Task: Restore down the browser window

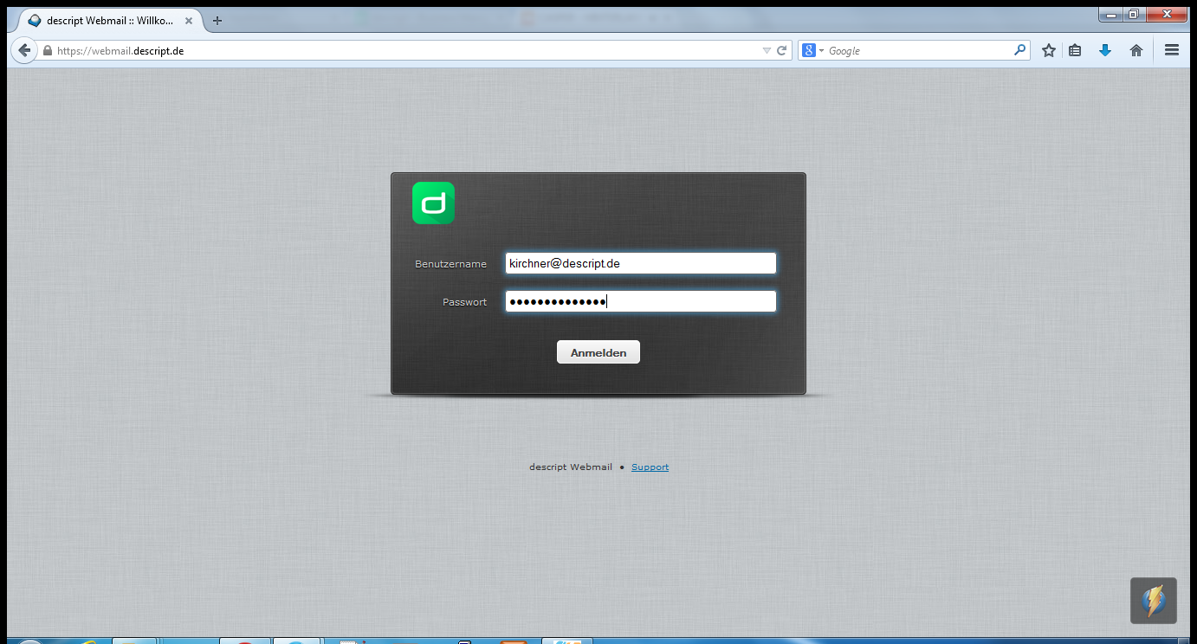Action: pyautogui.click(x=1134, y=15)
